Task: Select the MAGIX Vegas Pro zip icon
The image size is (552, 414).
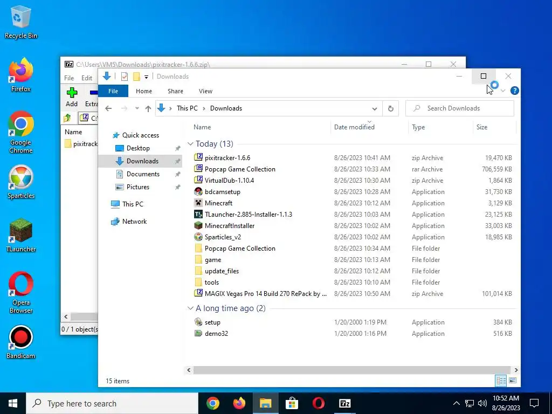Action: tap(198, 293)
